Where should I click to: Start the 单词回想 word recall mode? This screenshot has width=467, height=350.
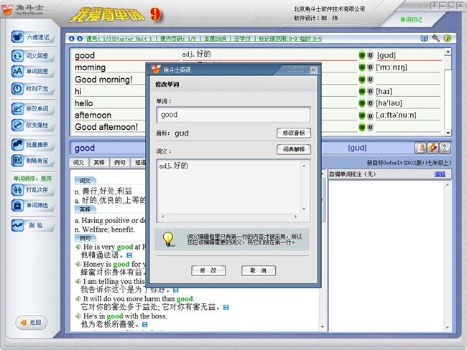[32, 72]
